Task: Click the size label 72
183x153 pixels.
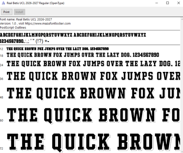Action: click(x=2, y=148)
